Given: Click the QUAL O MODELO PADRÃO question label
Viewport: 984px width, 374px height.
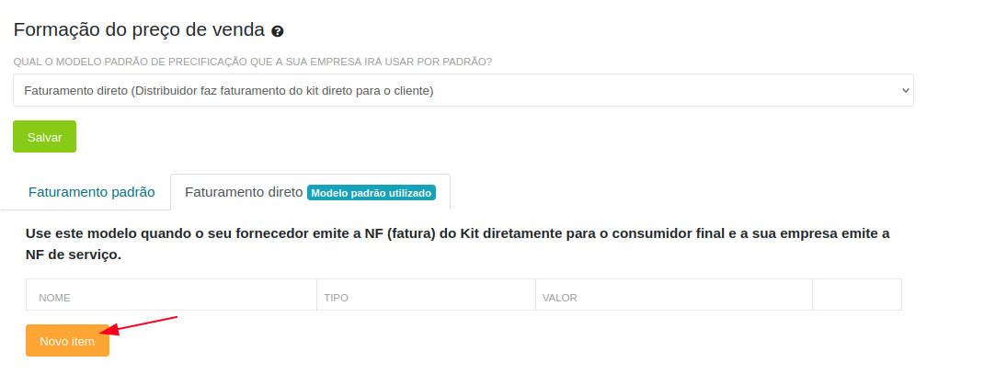Looking at the screenshot, I should (x=253, y=62).
